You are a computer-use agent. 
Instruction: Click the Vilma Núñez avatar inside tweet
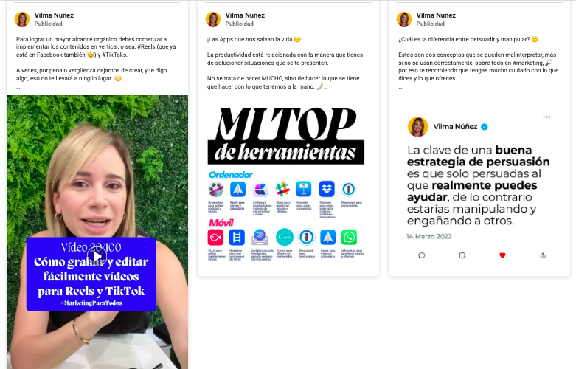pyautogui.click(x=417, y=127)
